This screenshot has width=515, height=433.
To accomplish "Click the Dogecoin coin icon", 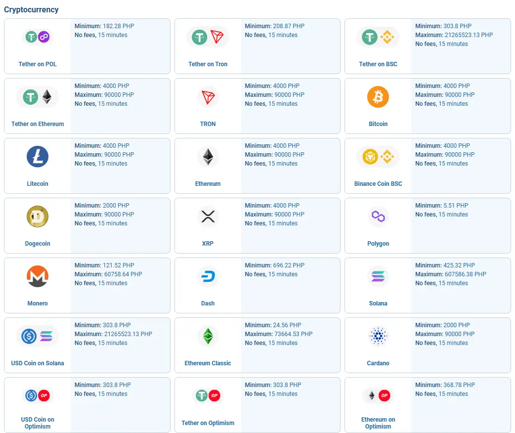I will point(38,216).
